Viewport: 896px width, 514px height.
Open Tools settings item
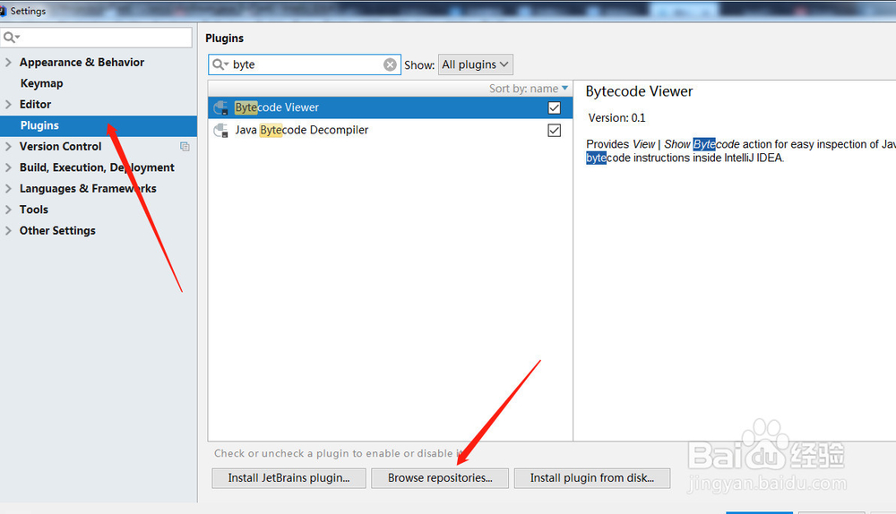tap(34, 210)
